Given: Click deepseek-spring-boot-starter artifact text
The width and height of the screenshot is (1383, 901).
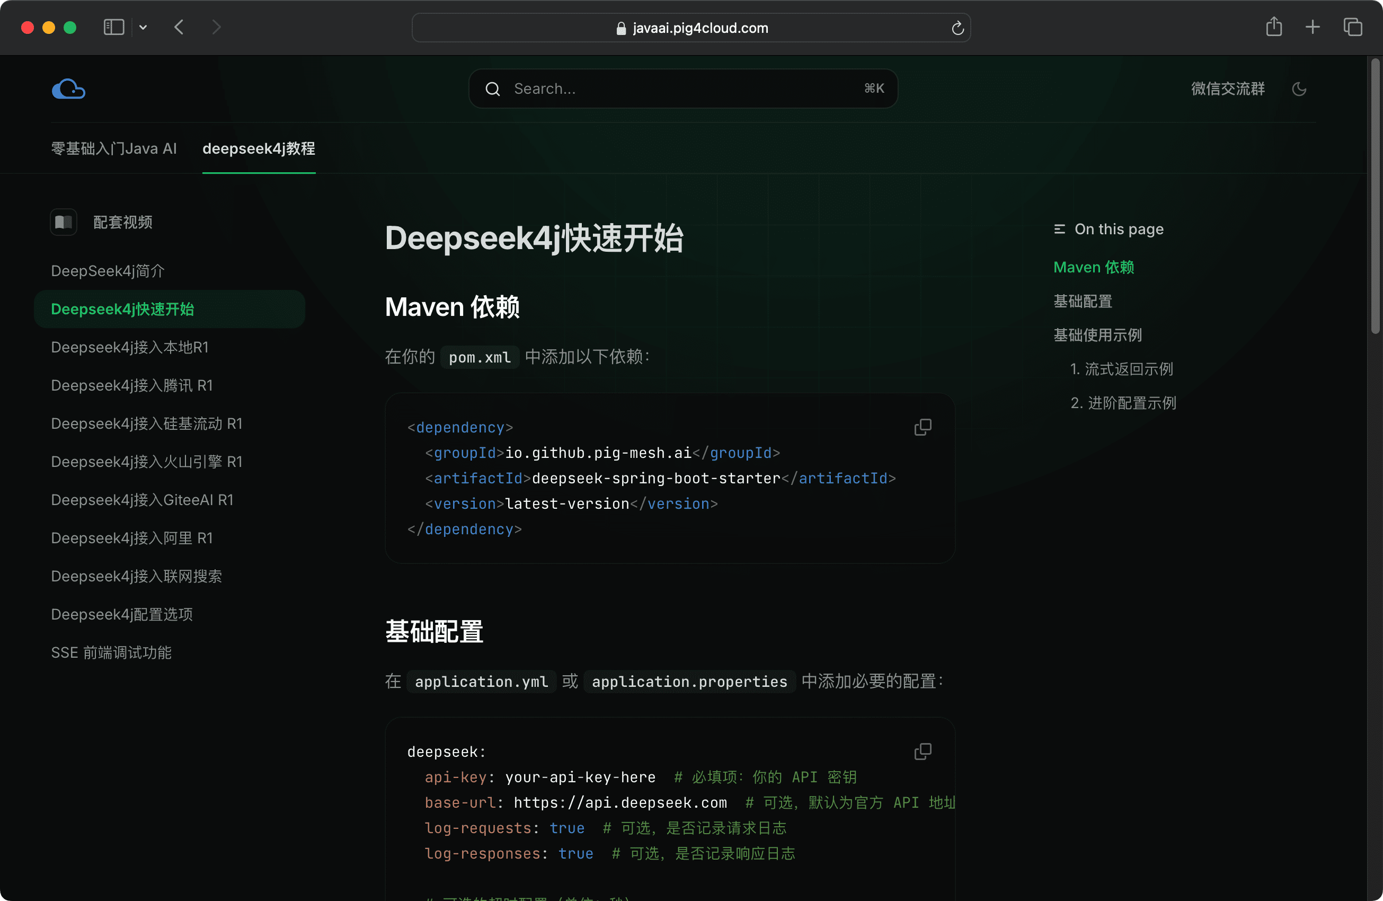Looking at the screenshot, I should click(656, 479).
